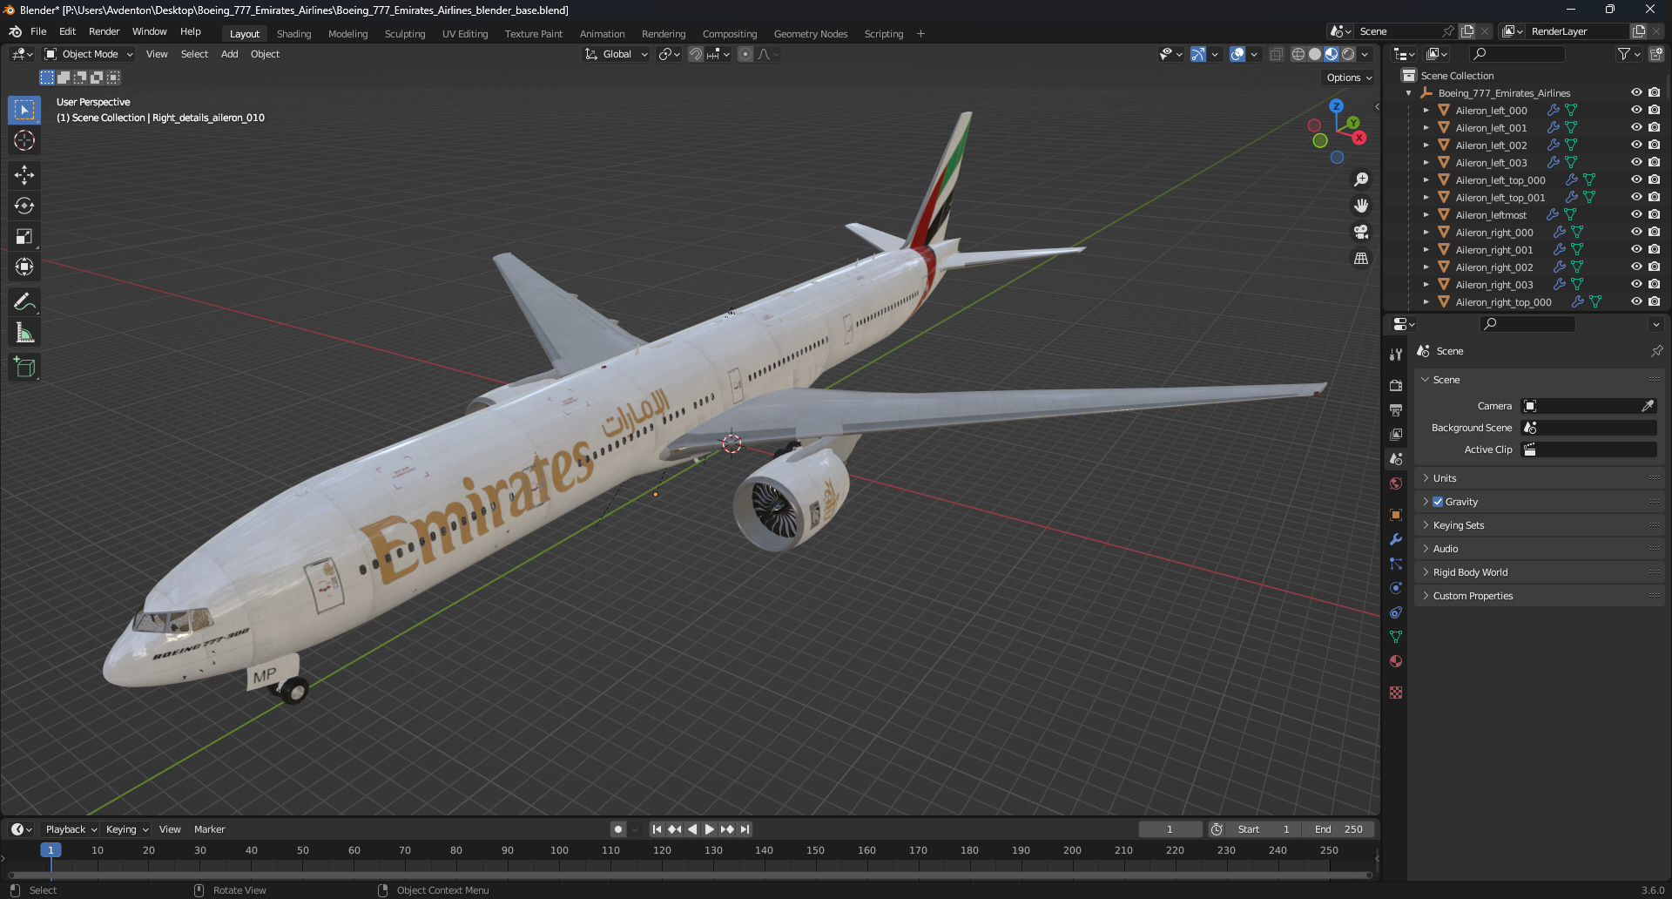Activate the Rotate tool

[x=24, y=206]
